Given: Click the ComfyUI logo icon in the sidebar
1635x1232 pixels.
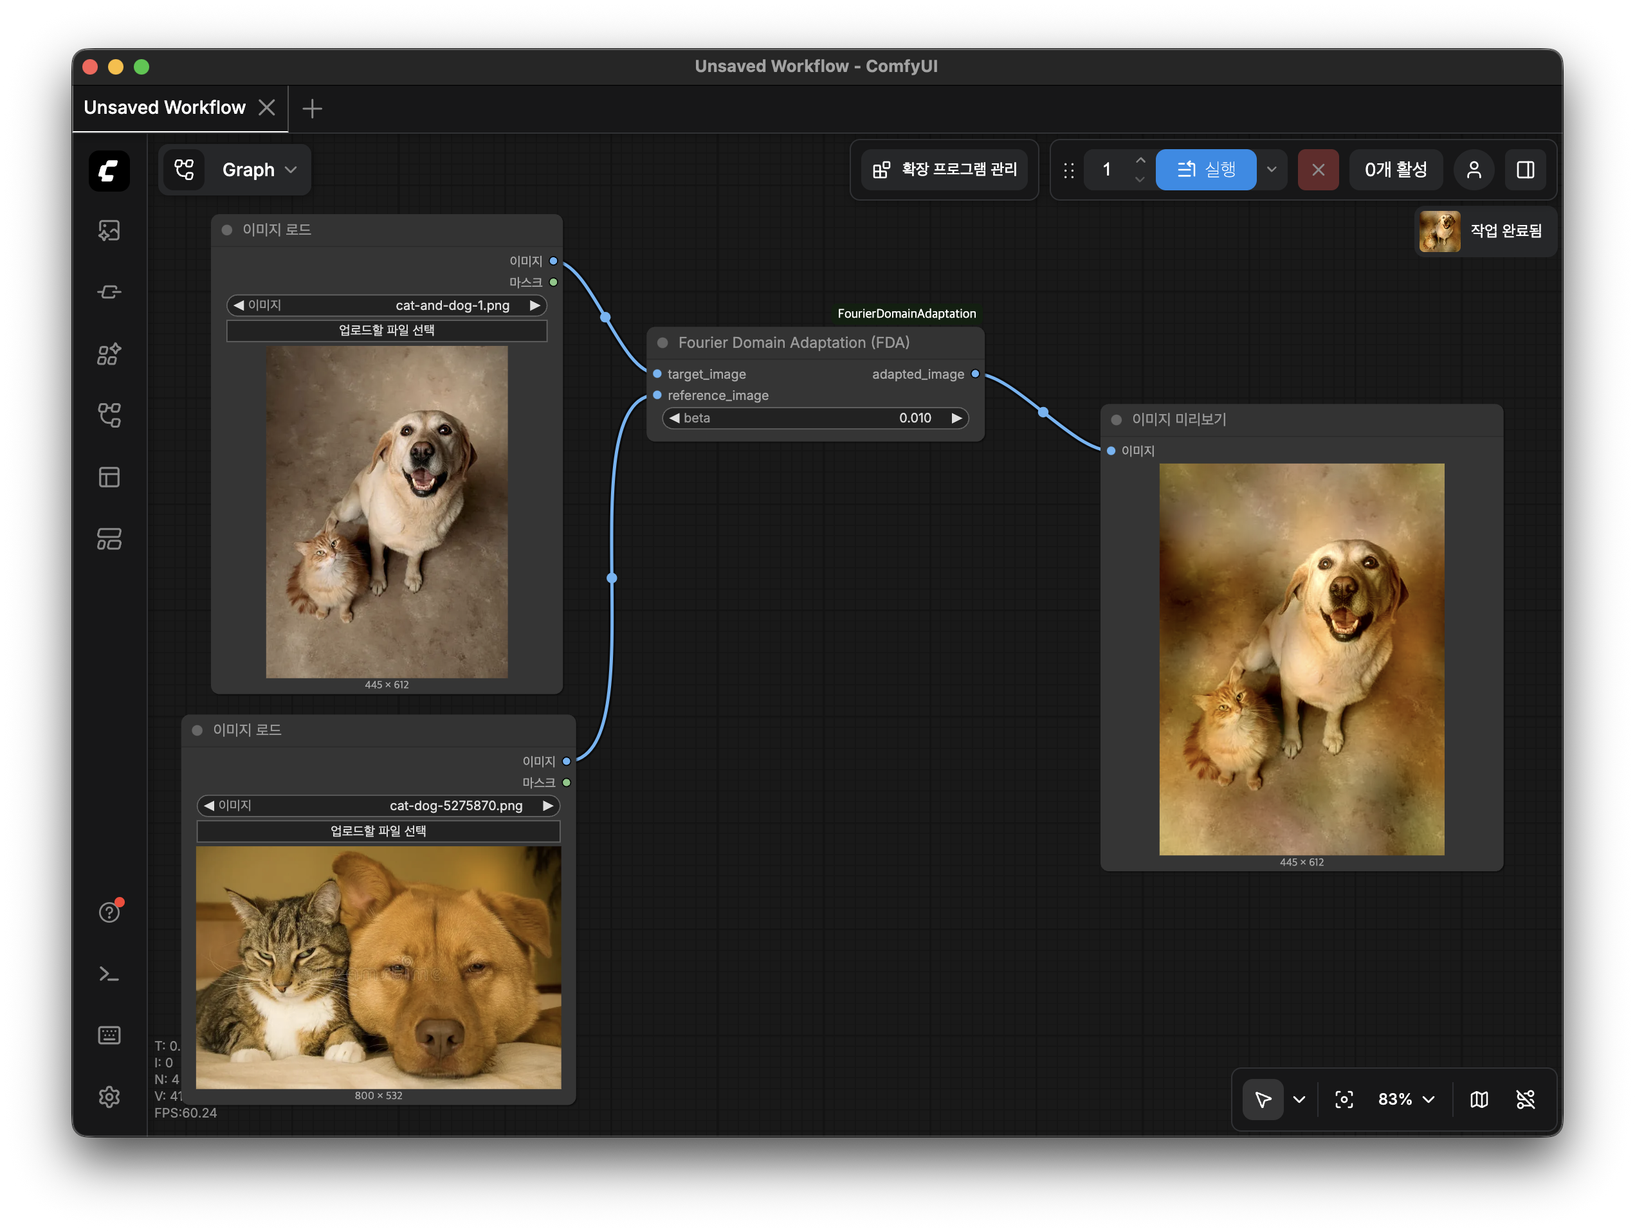Looking at the screenshot, I should click(109, 171).
